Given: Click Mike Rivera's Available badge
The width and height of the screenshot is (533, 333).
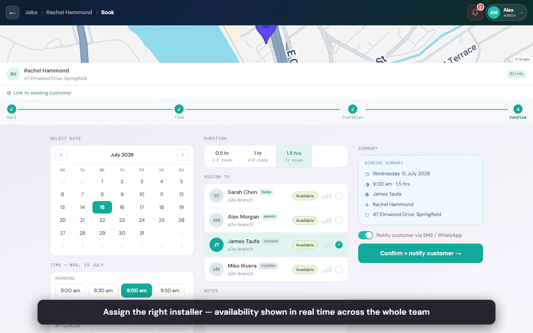Looking at the screenshot, I should [x=305, y=270].
